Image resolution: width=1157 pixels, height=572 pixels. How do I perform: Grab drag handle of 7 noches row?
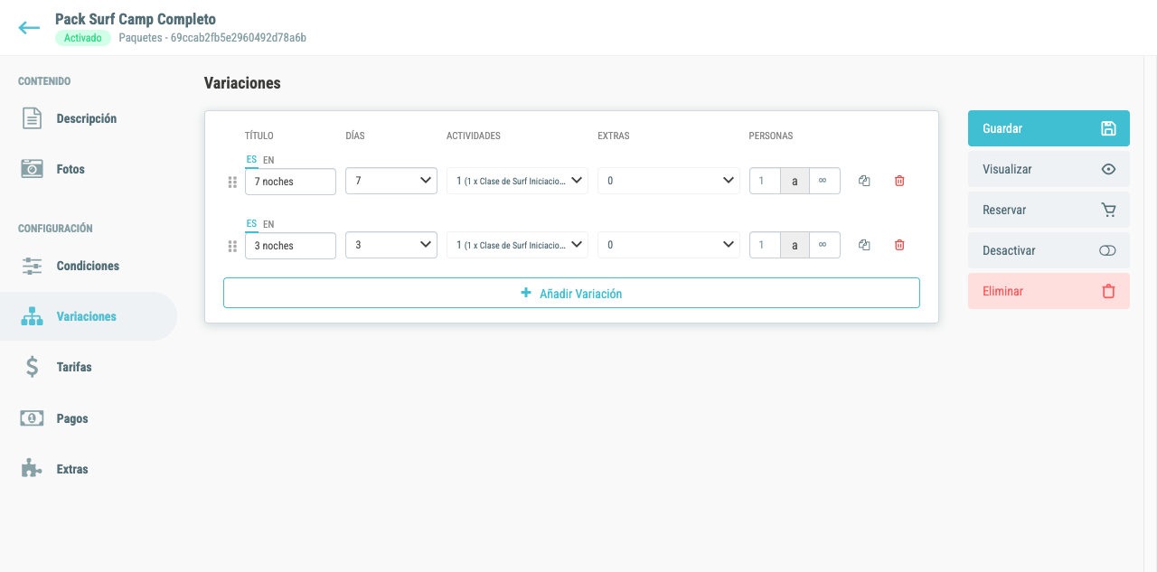[232, 182]
